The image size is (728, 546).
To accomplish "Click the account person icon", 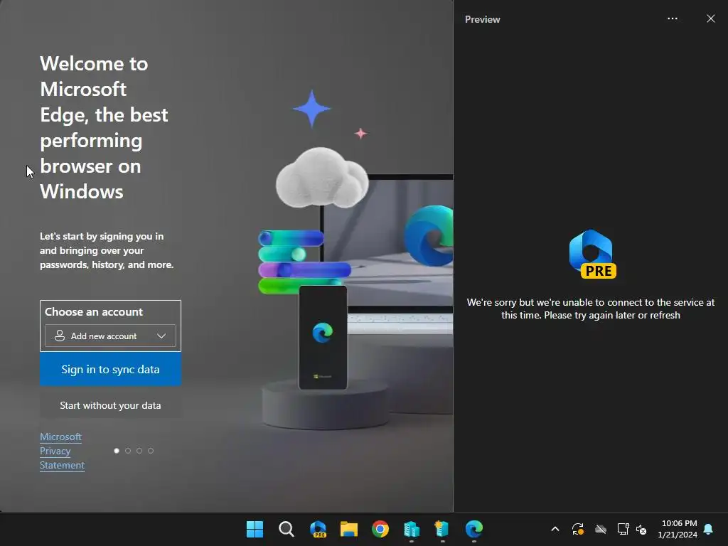I will [x=60, y=336].
